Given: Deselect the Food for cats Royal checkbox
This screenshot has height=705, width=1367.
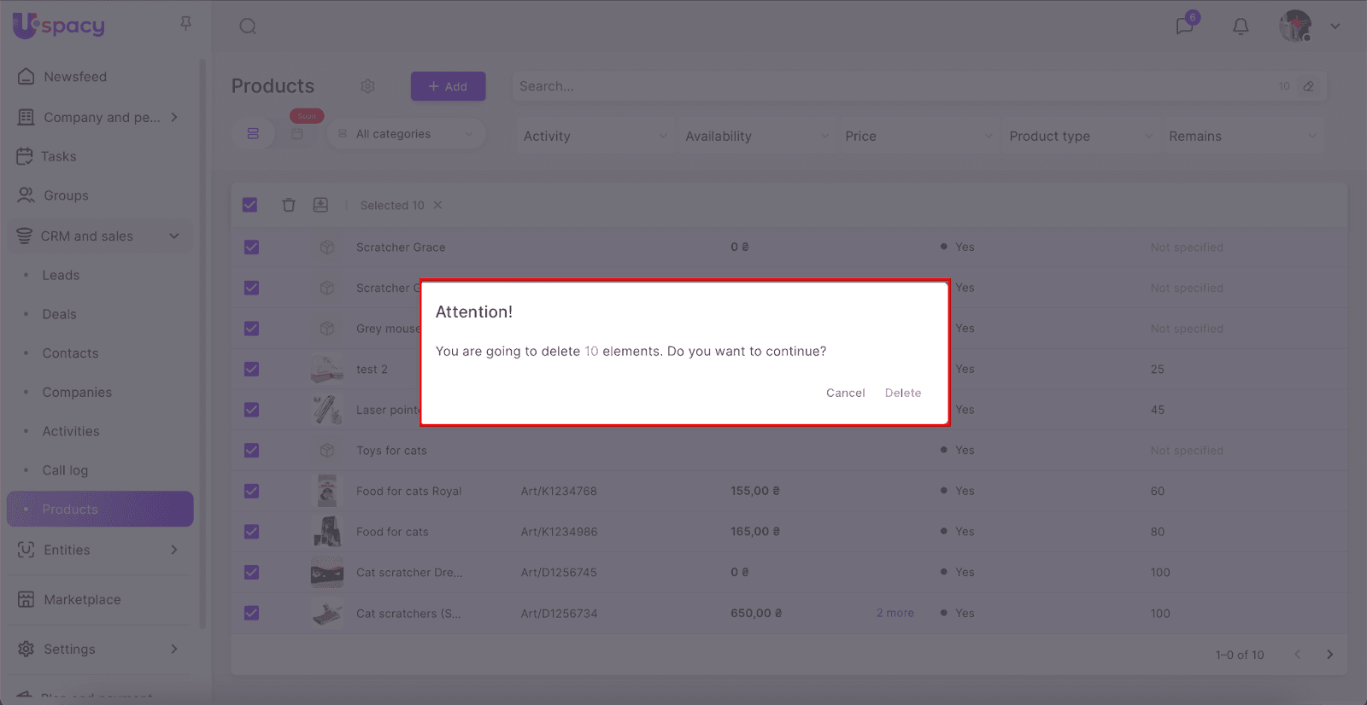Looking at the screenshot, I should pos(251,491).
